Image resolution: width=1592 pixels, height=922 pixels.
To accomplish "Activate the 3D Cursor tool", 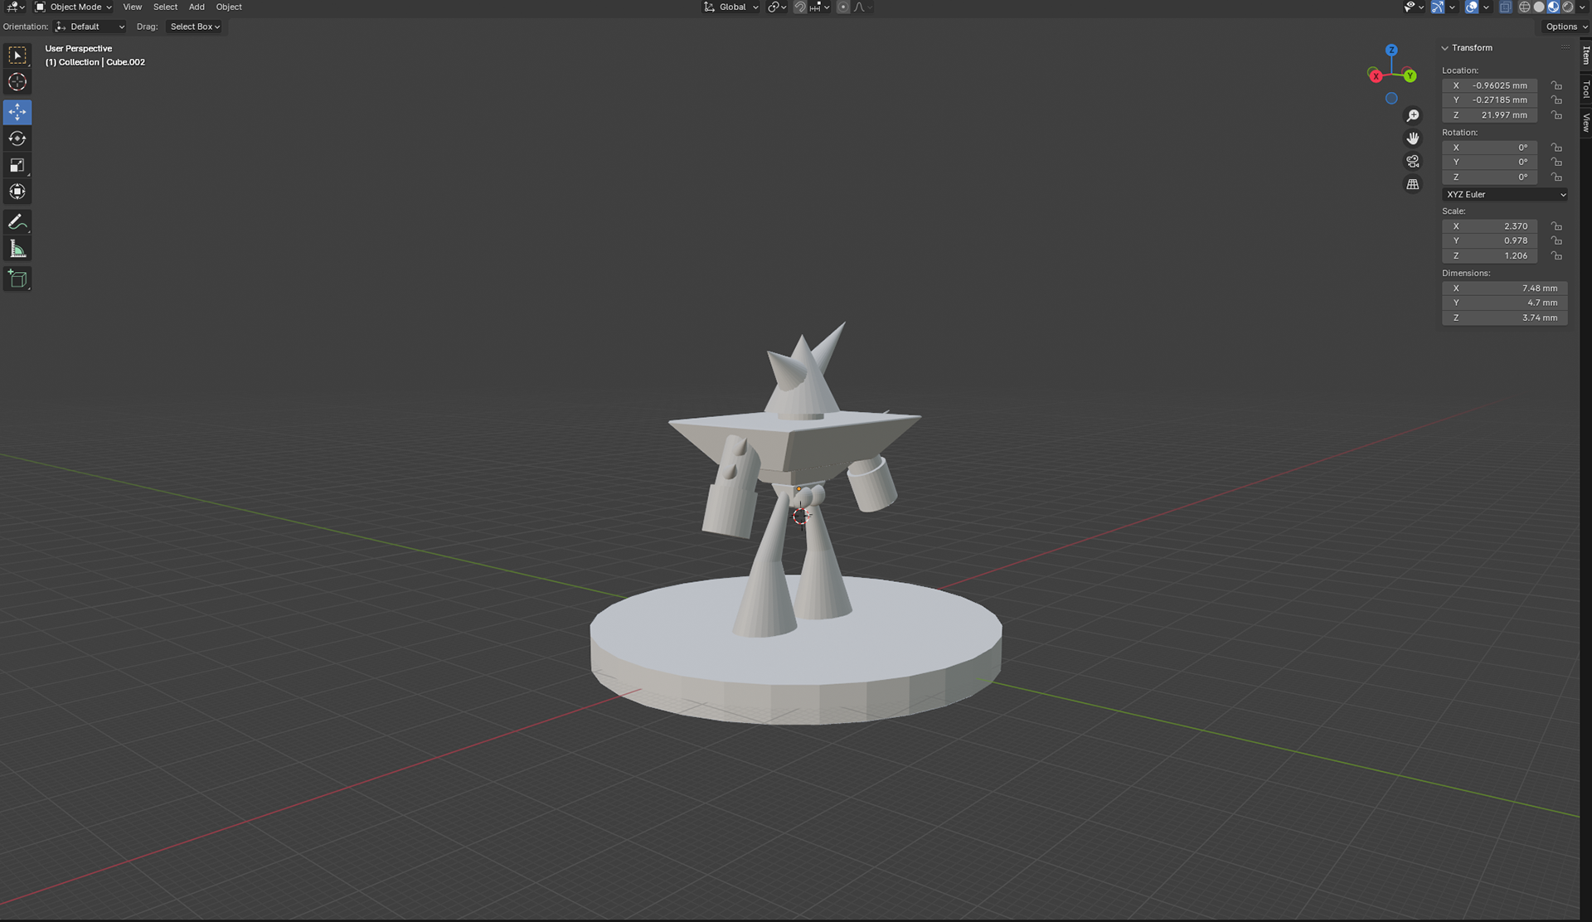I will (17, 82).
